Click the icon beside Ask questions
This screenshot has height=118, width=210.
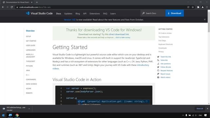(158, 64)
